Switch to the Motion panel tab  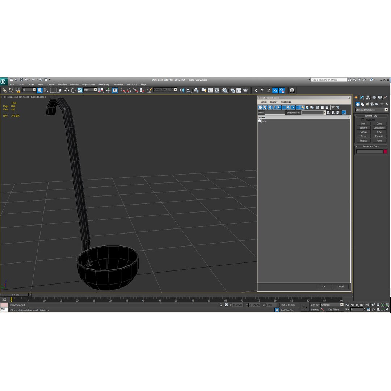pyautogui.click(x=374, y=97)
